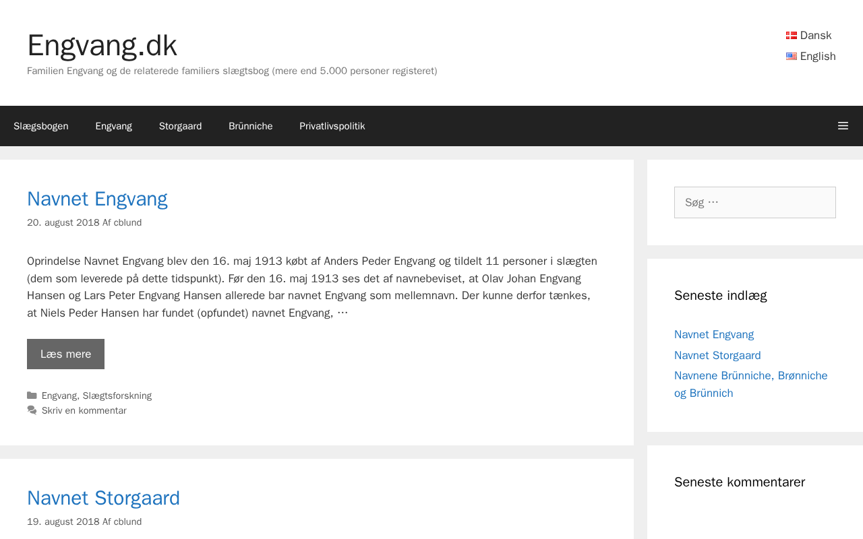Go to Storgaard navigation item
This screenshot has width=863, height=539.
coord(180,126)
